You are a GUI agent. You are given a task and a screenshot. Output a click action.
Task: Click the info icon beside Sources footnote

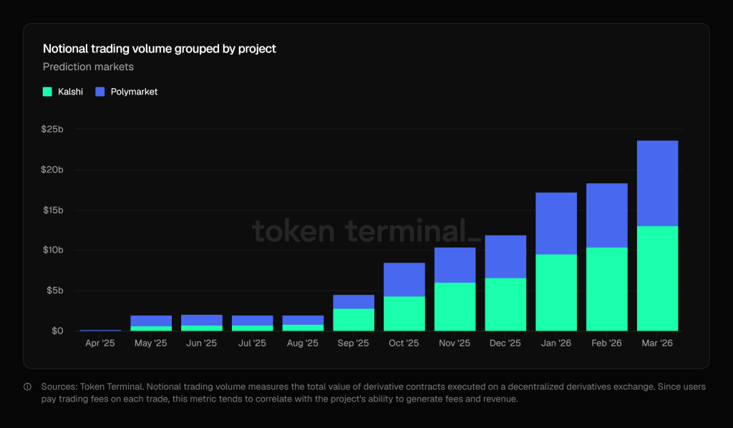point(28,387)
